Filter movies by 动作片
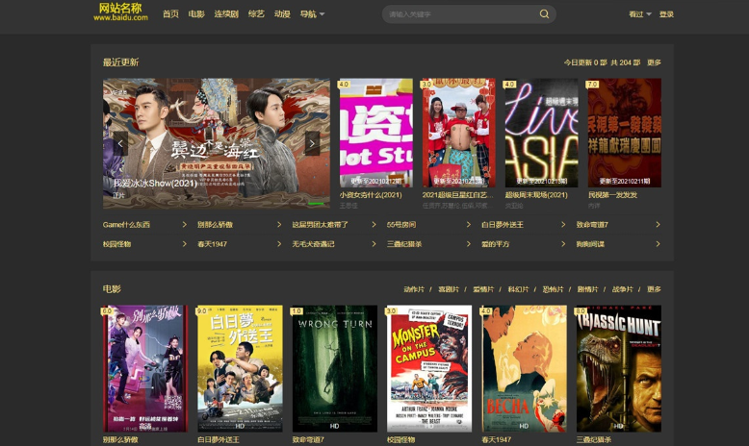 click(x=414, y=289)
